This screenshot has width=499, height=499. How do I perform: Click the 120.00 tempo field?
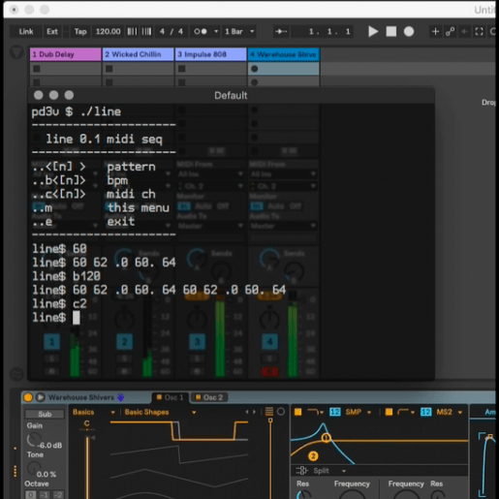pos(108,31)
